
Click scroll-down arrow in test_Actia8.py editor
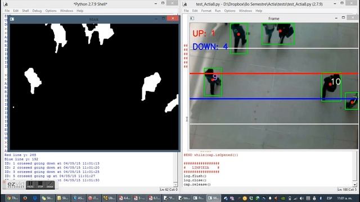[x=355, y=185]
